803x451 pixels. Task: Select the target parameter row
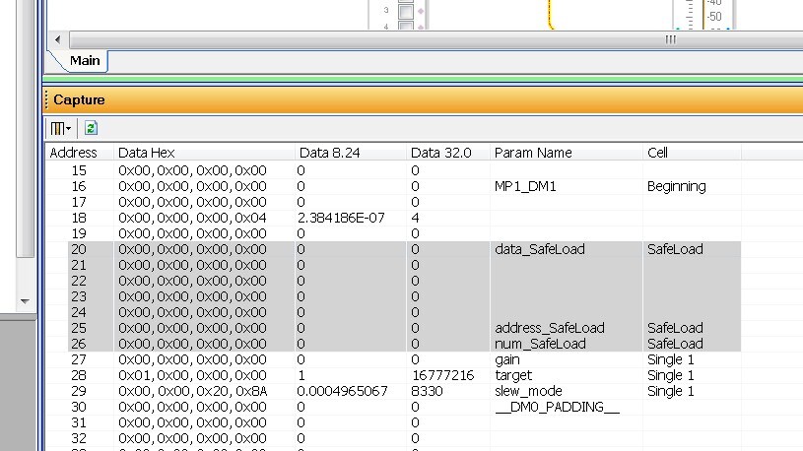393,375
